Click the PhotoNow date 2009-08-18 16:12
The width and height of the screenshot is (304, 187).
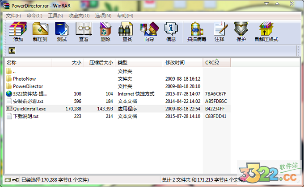(183, 79)
